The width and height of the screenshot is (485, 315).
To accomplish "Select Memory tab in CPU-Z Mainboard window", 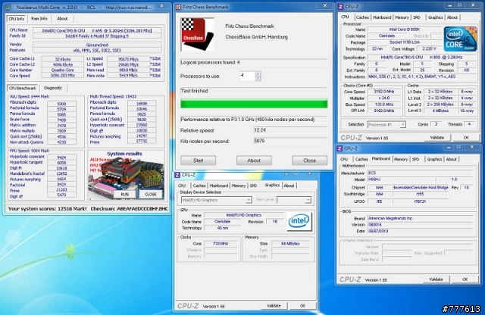I will pyautogui.click(x=401, y=159).
